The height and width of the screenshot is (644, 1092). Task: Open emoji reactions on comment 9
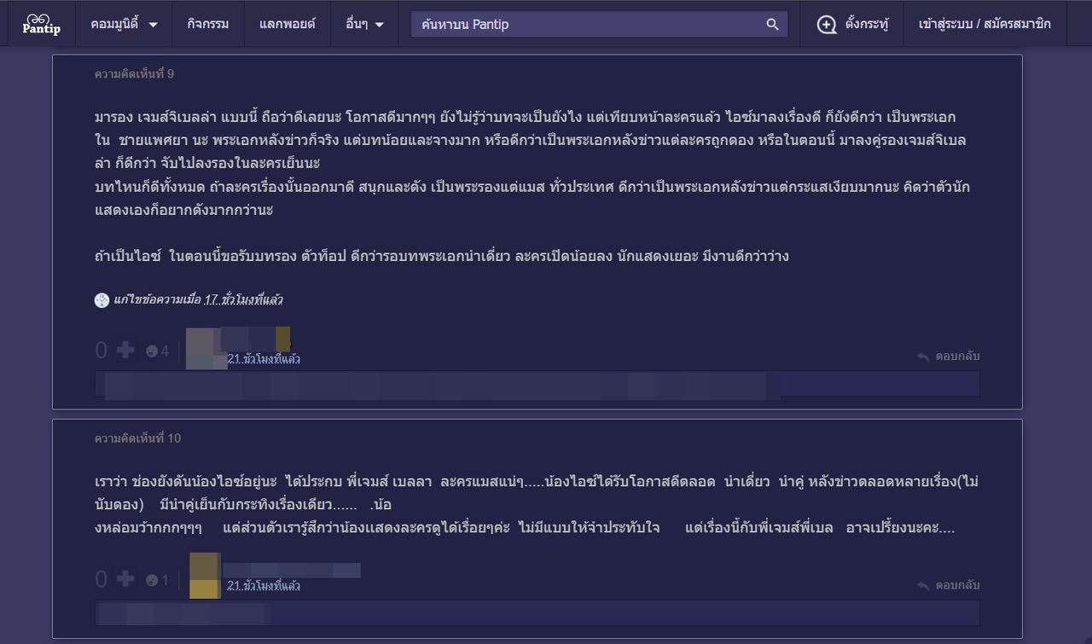[x=152, y=351]
